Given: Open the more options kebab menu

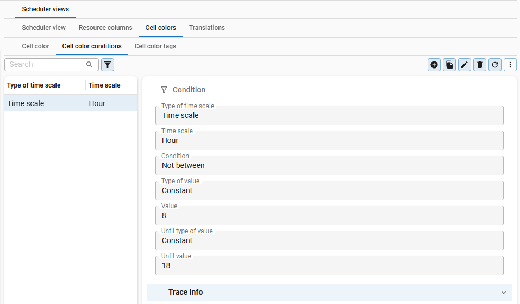Looking at the screenshot, I should coord(510,65).
